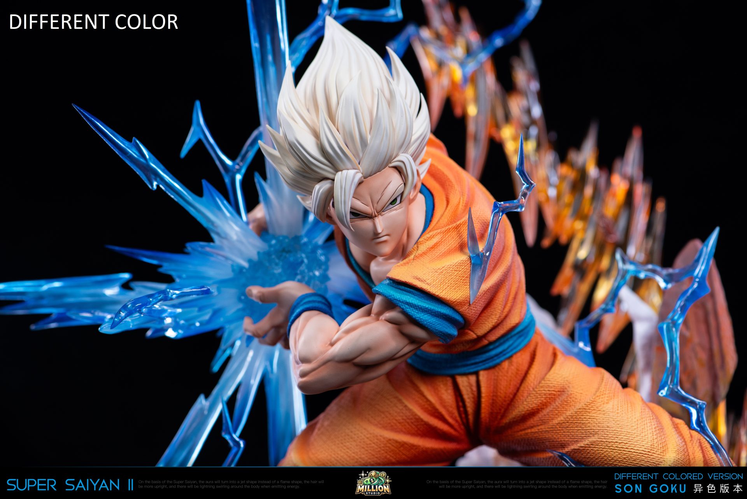Click the "DIFFERENT COLORED VERSION" caption
747x499 pixels.
(x=679, y=476)
